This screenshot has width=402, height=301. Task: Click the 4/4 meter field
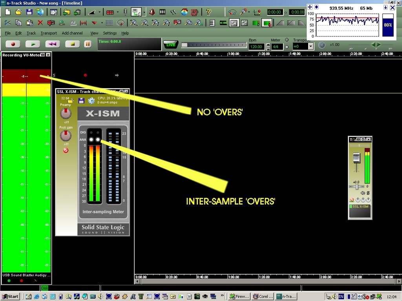click(277, 47)
